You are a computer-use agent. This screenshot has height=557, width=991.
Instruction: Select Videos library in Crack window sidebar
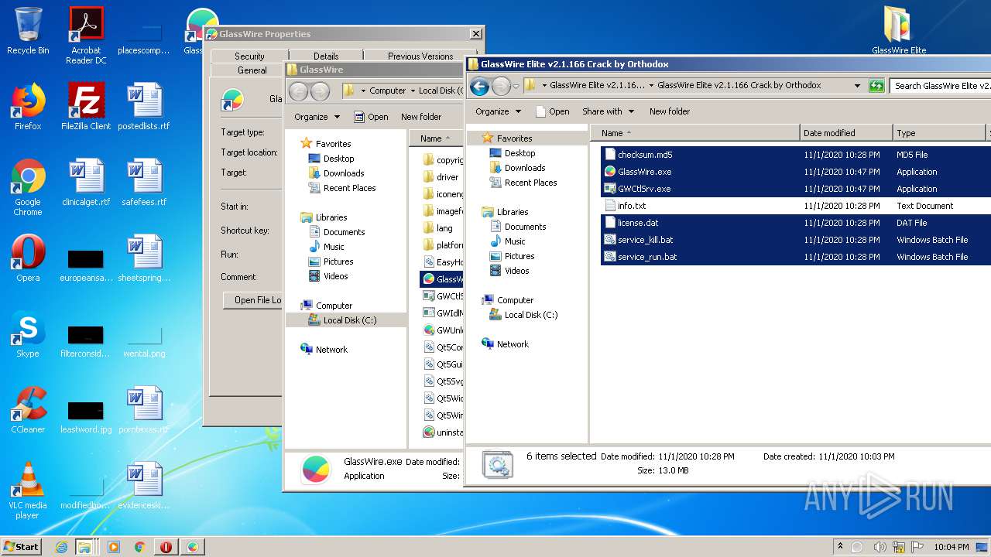(x=516, y=271)
